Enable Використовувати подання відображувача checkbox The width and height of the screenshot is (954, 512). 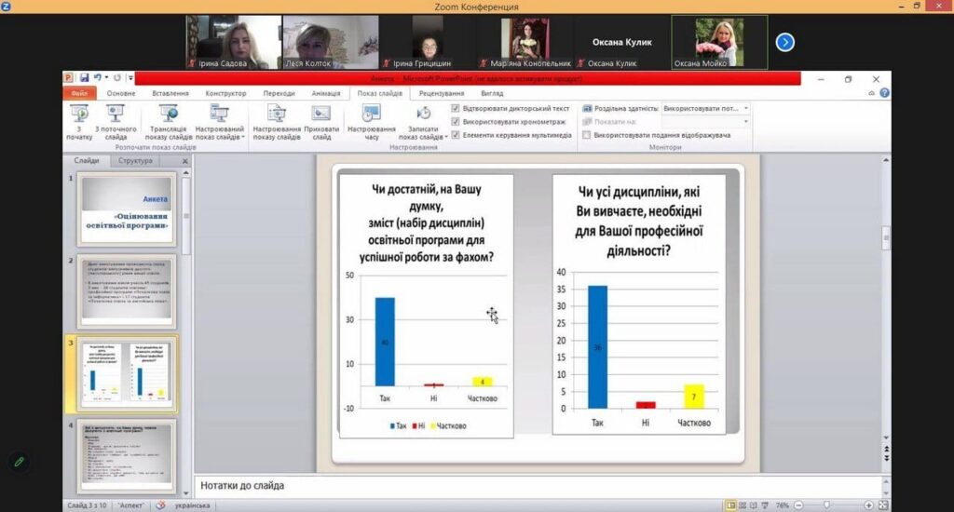pos(586,135)
